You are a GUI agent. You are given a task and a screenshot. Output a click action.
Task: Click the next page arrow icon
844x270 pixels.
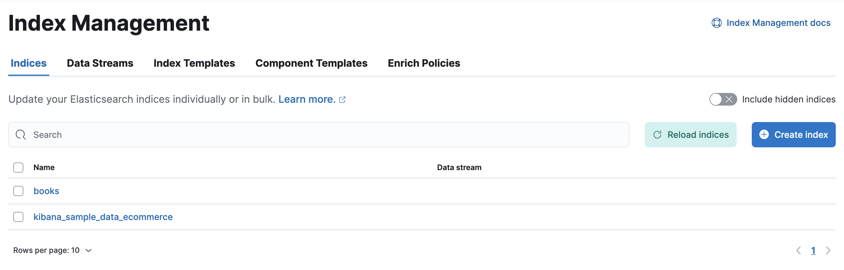[828, 251]
